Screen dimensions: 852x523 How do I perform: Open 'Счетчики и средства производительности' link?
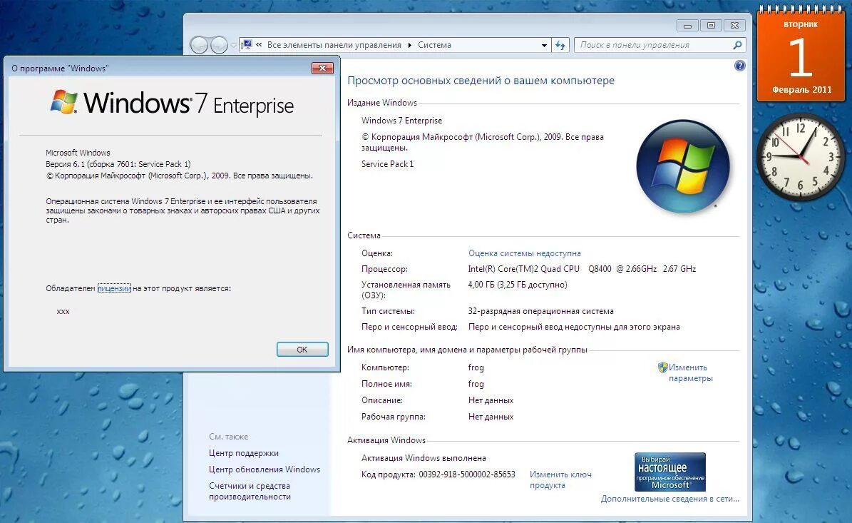[x=250, y=491]
